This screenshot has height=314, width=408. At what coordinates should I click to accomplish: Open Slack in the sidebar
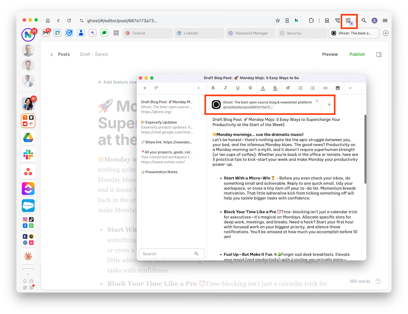click(28, 155)
